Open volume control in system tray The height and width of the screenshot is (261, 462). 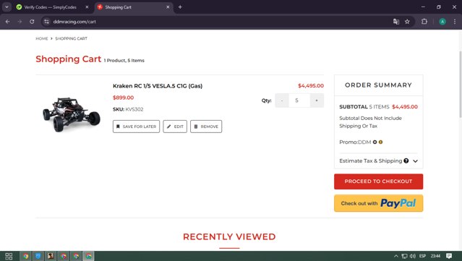(413, 256)
